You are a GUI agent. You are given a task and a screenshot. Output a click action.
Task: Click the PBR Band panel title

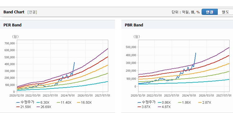click(134, 25)
